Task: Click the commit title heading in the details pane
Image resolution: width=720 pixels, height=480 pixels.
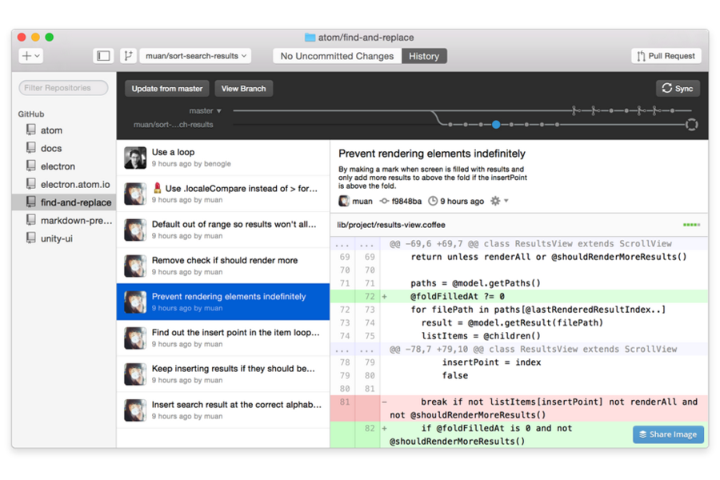Action: coord(432,154)
